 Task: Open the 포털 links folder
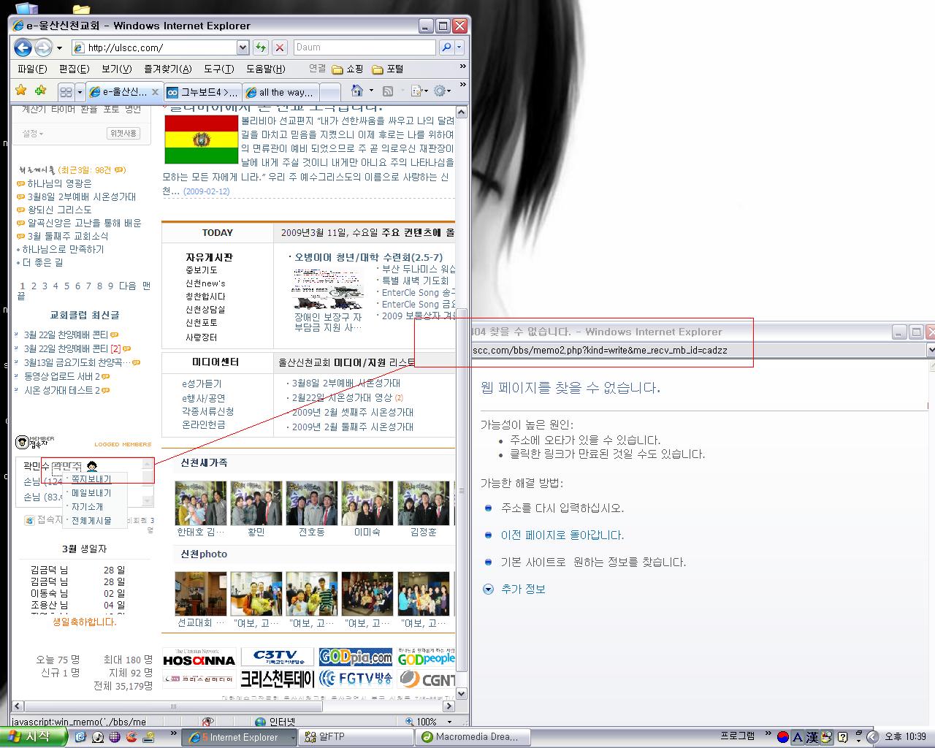388,69
